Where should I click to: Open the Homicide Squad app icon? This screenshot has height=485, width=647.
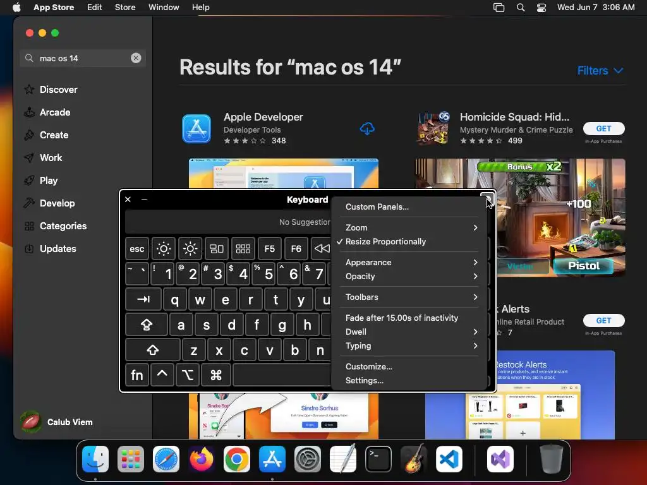click(x=433, y=129)
